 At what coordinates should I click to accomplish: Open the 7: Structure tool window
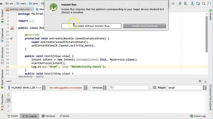2,56
